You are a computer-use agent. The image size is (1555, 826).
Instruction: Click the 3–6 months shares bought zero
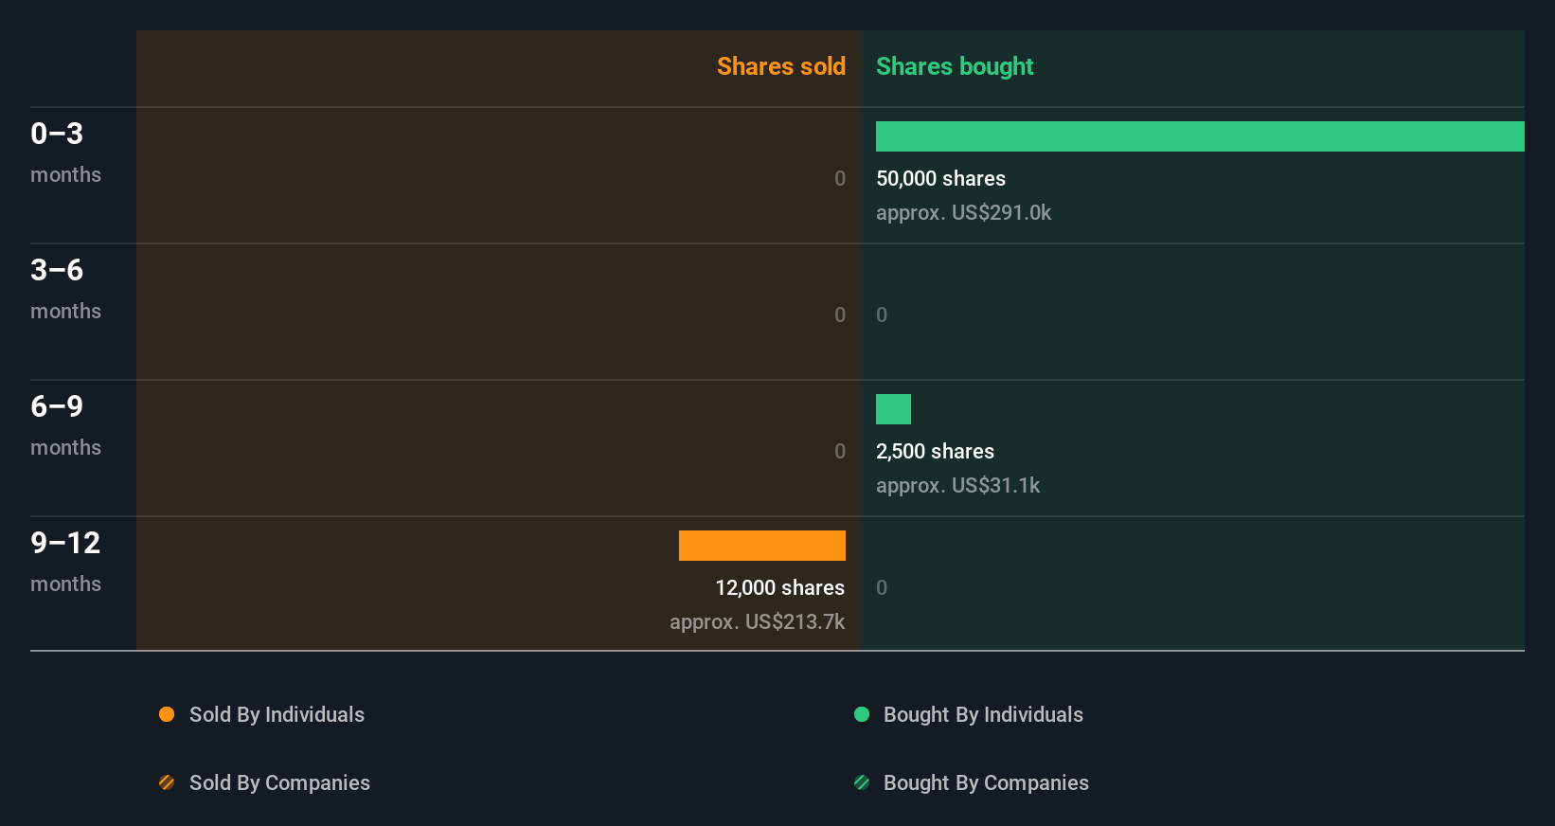(x=882, y=314)
